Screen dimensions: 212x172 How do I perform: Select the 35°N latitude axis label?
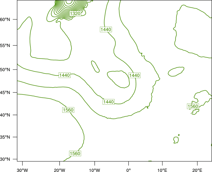pyautogui.click(x=5, y=137)
